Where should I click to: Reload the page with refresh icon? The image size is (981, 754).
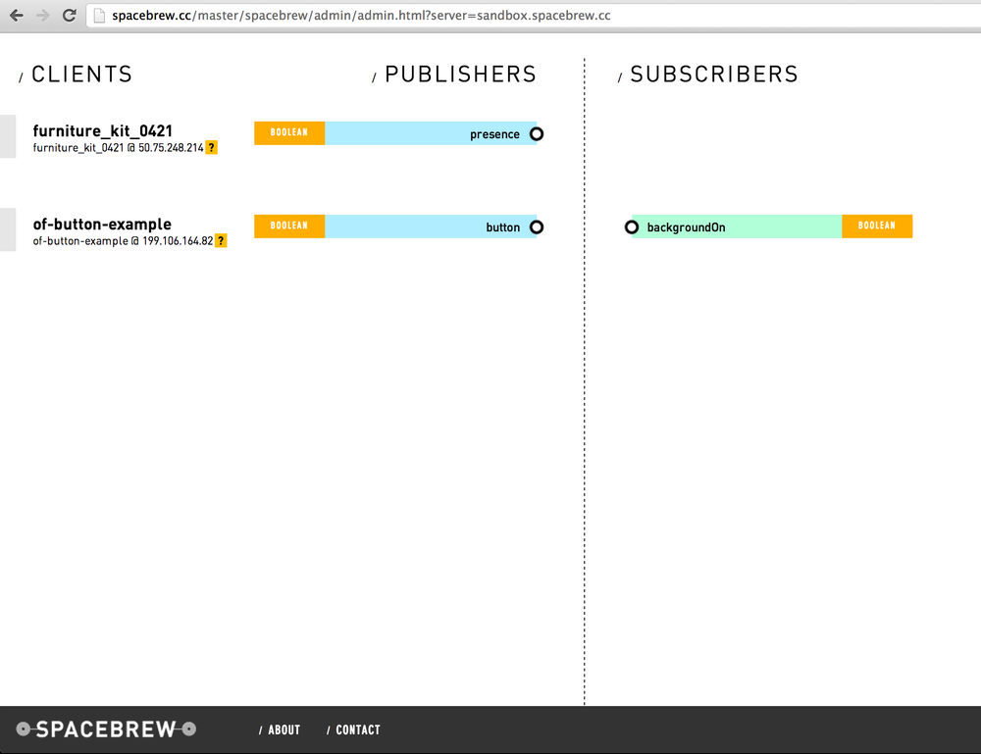click(x=70, y=16)
